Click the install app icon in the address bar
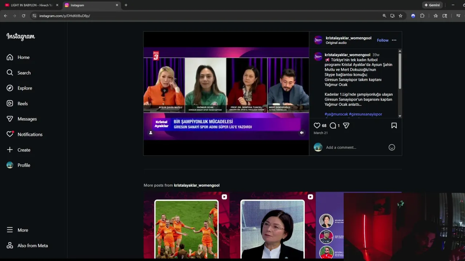This screenshot has height=261, width=465. tap(392, 16)
